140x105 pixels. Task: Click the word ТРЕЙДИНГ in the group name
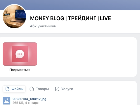82,18
